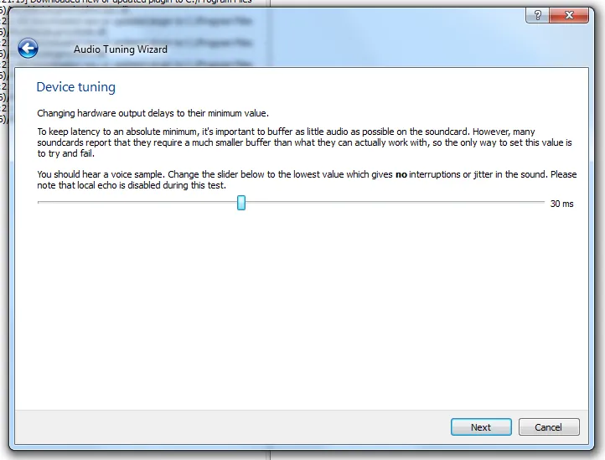Click 'Changing hardware output delays' sentence
Screen dimensions: 605x460
153,113
